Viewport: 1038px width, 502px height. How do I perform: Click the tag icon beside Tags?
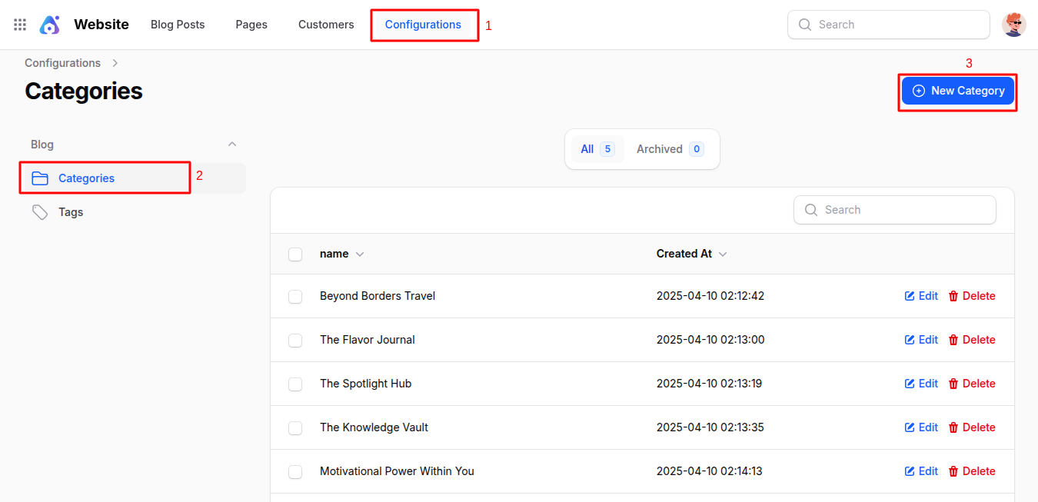[x=40, y=211]
